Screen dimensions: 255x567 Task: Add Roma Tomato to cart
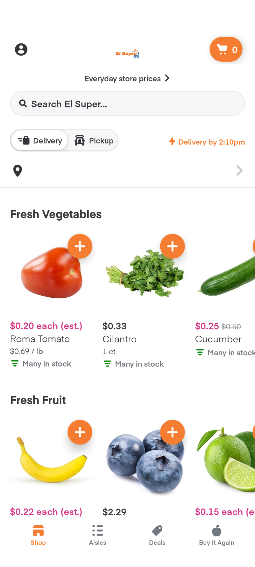tap(80, 246)
